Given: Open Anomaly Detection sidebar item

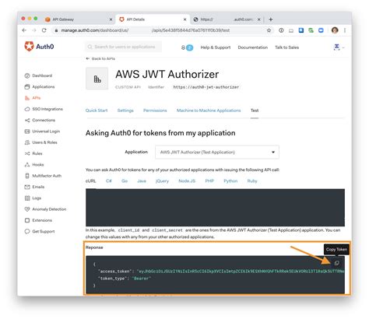Looking at the screenshot, I should pos(45,209).
